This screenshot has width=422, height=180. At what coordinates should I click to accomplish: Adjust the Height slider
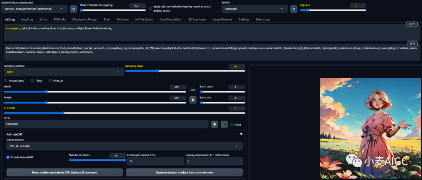pyautogui.click(x=95, y=103)
